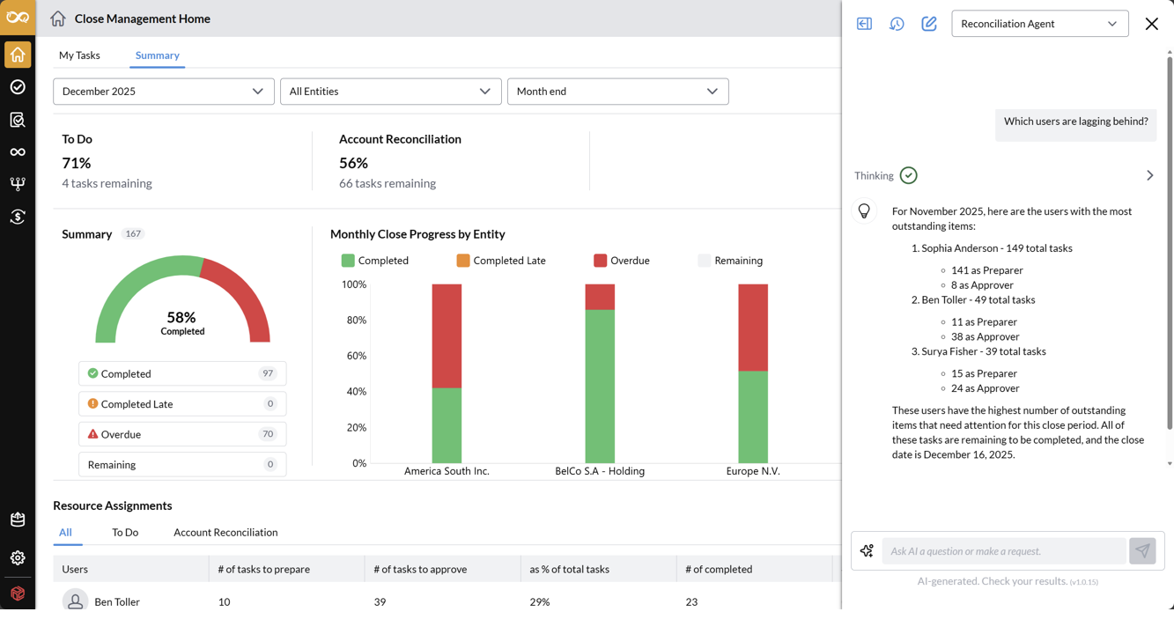Click the Europe N.V. bar
1174x634 pixels.
point(753,373)
